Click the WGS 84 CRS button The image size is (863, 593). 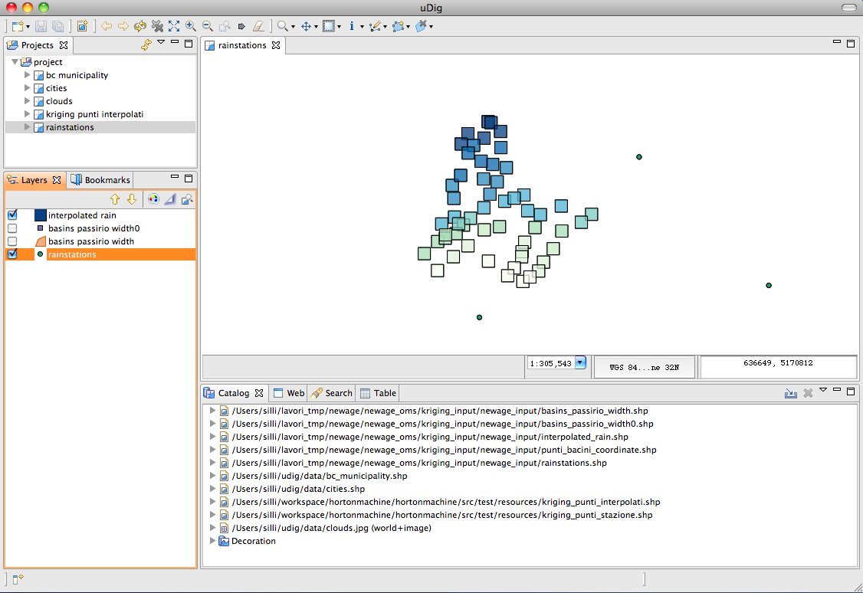(x=644, y=367)
